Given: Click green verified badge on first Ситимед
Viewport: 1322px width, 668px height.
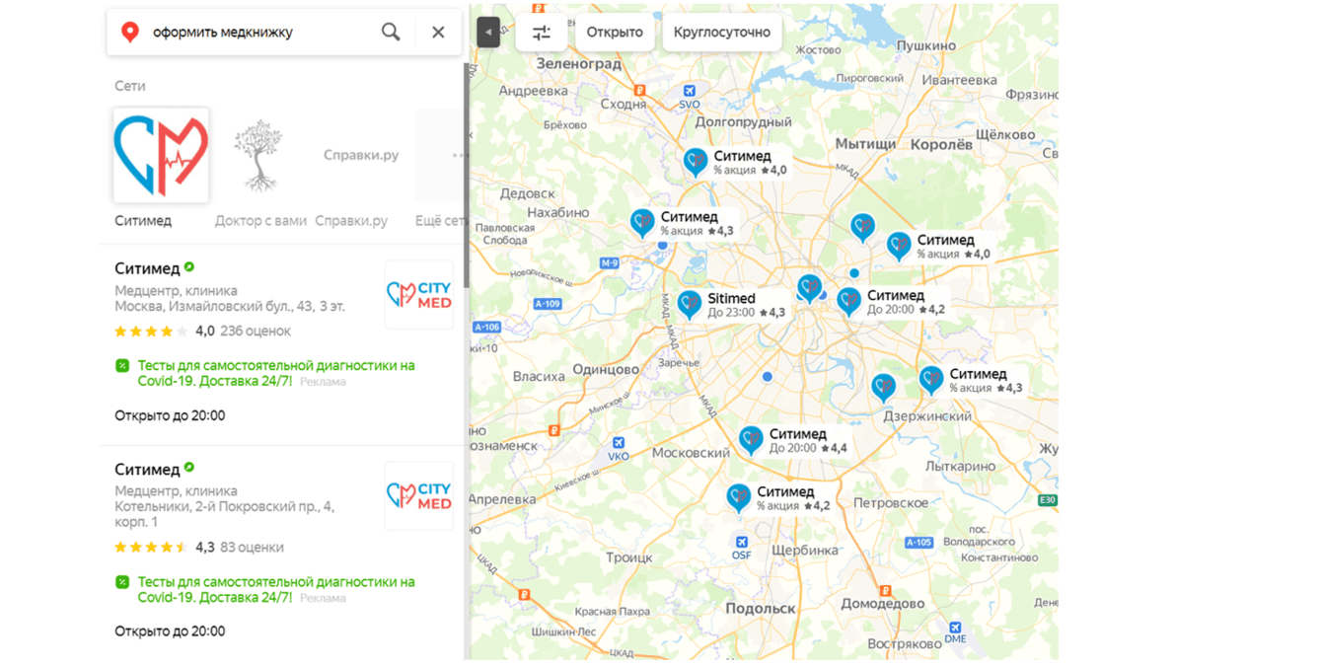Looking at the screenshot, I should [189, 267].
